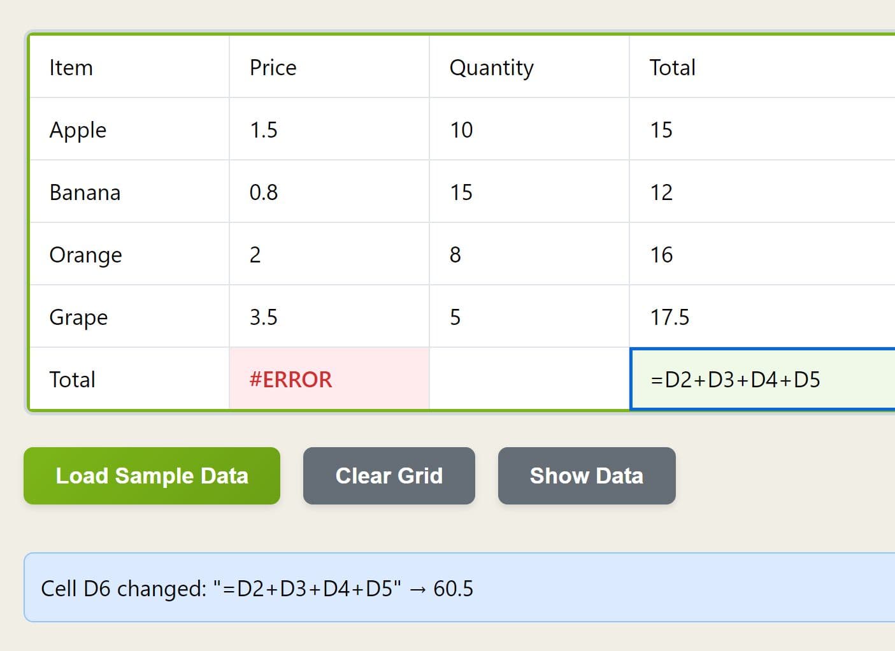Select the Grape quantity cell 5

(x=529, y=317)
